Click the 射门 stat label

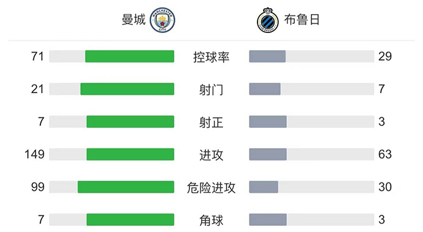(211, 90)
